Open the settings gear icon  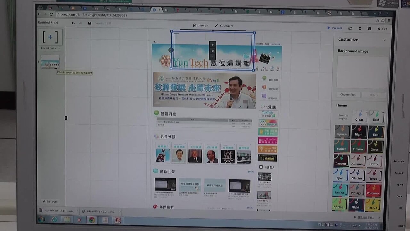pyautogui.click(x=360, y=29)
